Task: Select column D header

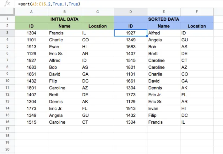Action: point(131,12)
